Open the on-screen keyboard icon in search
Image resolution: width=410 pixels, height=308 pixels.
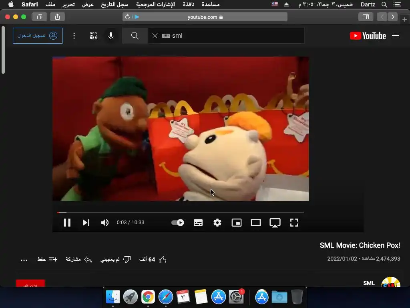coord(166,36)
